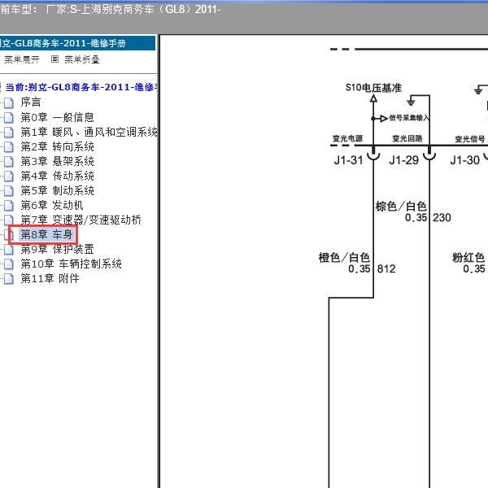
Task: Open the 序言 entry
Action: [31, 102]
